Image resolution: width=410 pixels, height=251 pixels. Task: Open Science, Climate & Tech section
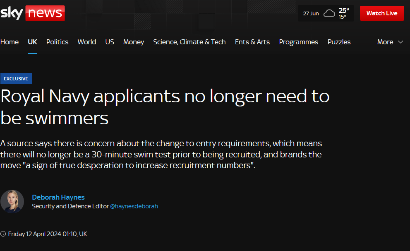[189, 42]
